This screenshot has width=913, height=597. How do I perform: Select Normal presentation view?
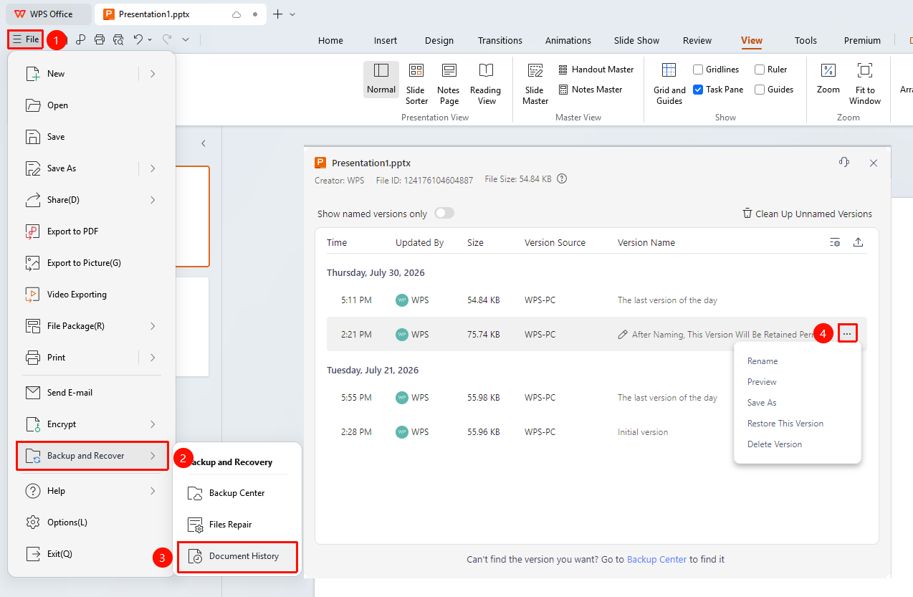381,79
